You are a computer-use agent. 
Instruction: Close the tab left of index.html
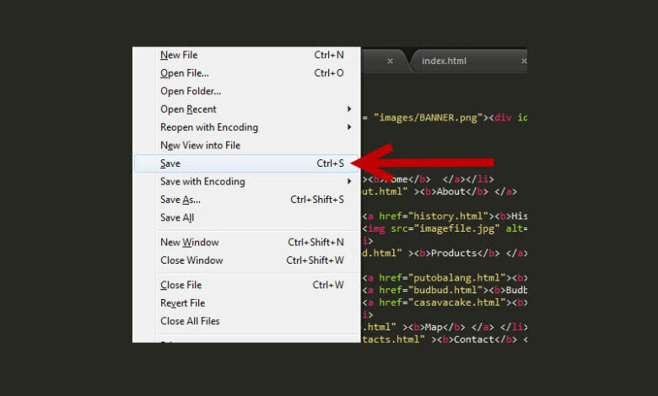point(390,61)
